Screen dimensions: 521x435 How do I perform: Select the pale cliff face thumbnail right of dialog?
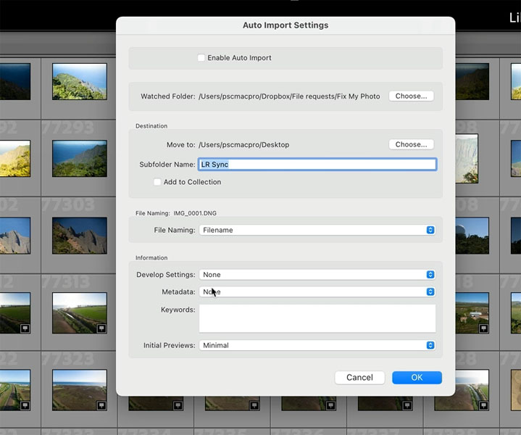pyautogui.click(x=467, y=158)
